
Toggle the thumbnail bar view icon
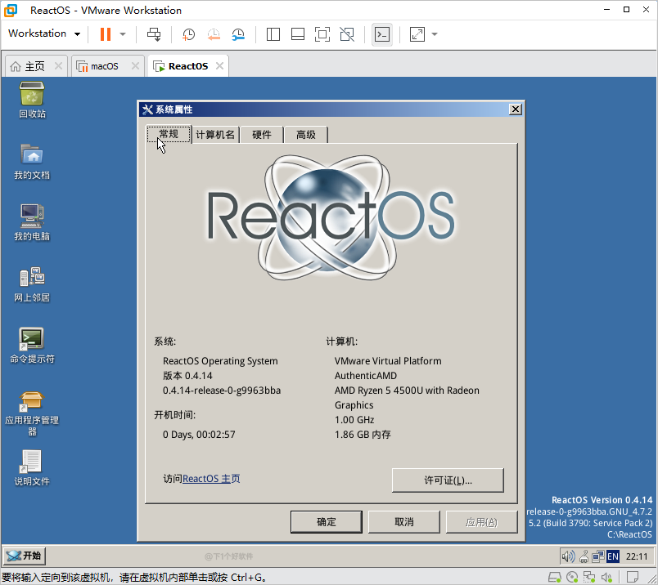pos(298,34)
